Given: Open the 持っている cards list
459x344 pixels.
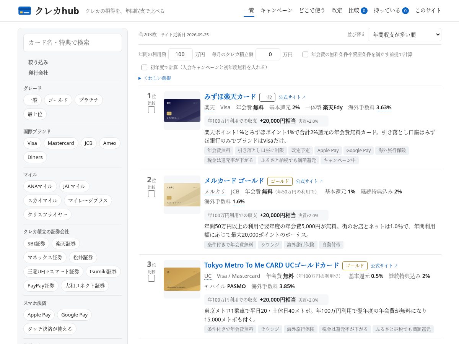Looking at the screenshot, I should 391,11.
